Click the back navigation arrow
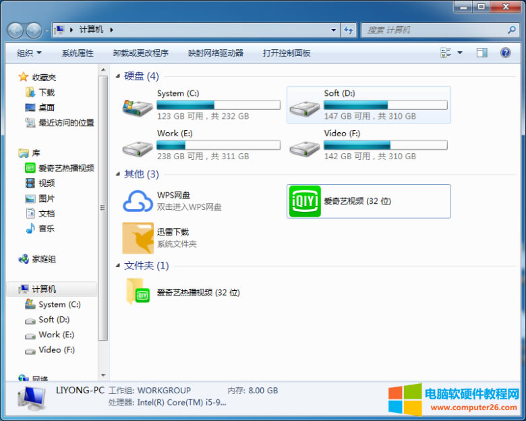This screenshot has height=421, width=526. click(15, 30)
